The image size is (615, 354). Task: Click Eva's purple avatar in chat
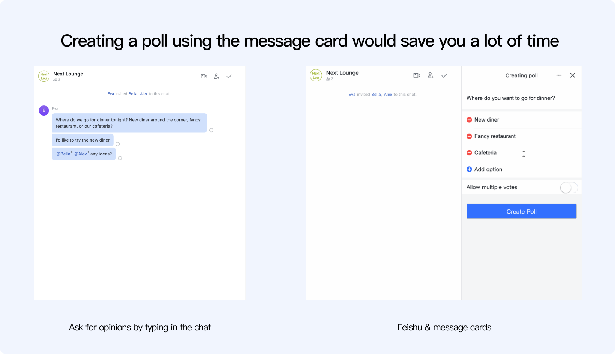click(x=44, y=110)
